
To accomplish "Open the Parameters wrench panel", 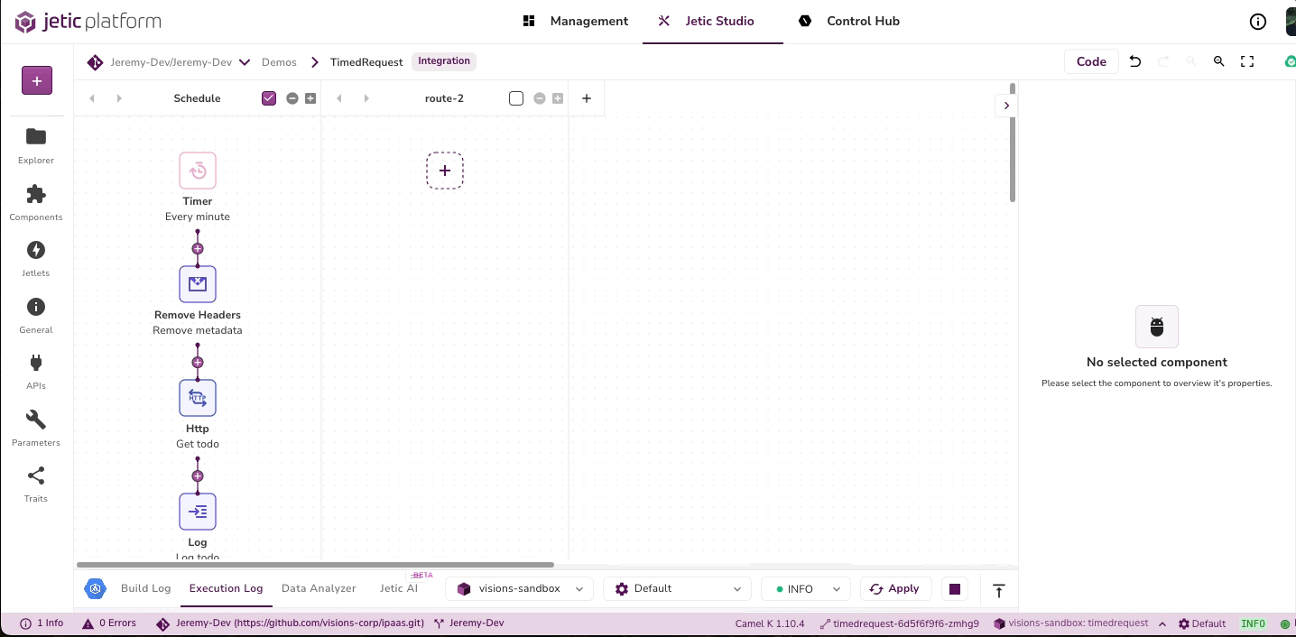I will (36, 429).
